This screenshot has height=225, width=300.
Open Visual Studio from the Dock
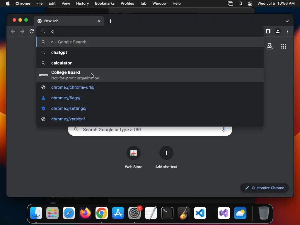[224, 213]
